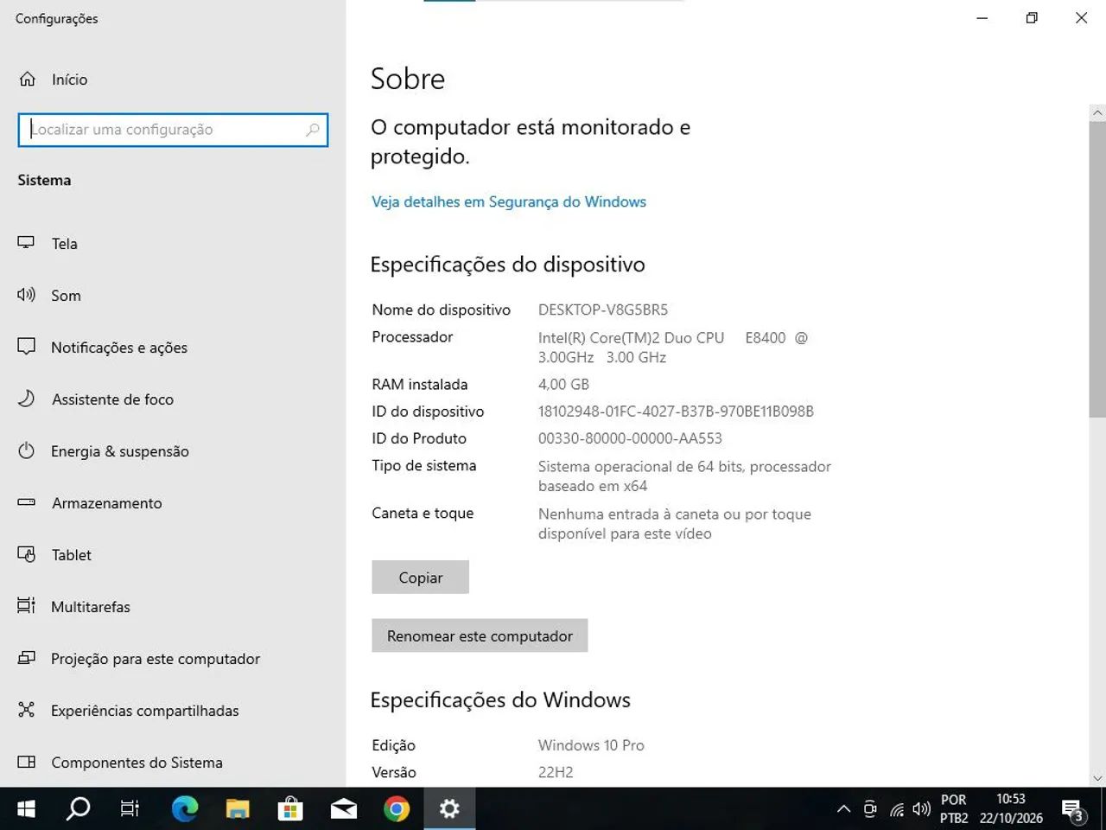
Task: Open the Experiências compartilhadas icon
Action: (x=27, y=710)
